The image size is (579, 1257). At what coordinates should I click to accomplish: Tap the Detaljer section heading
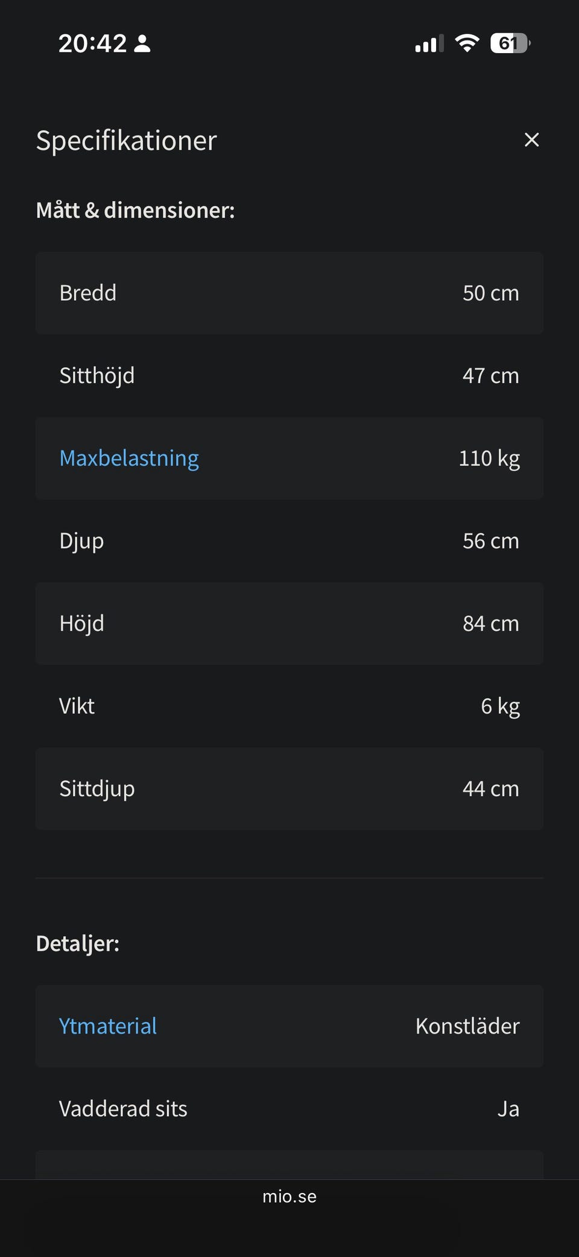78,944
